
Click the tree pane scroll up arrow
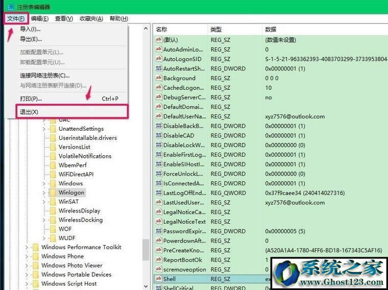(146, 29)
